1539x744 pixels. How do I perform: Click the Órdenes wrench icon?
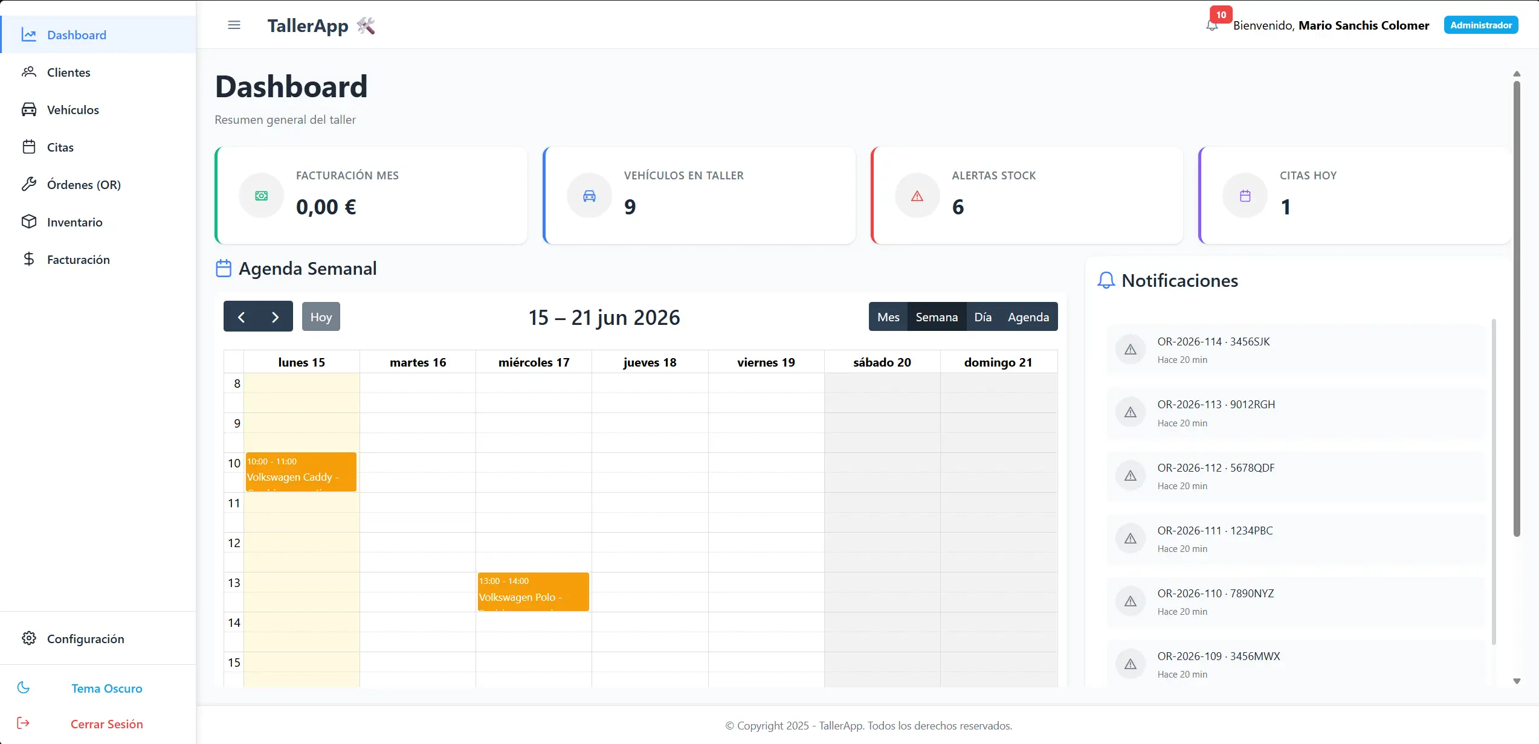click(29, 185)
